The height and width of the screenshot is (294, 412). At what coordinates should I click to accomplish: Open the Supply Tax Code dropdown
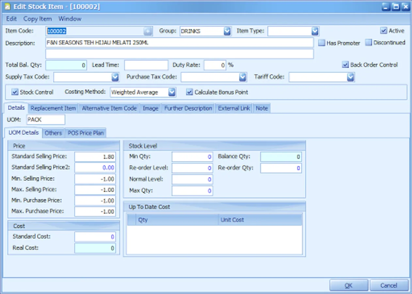click(115, 77)
